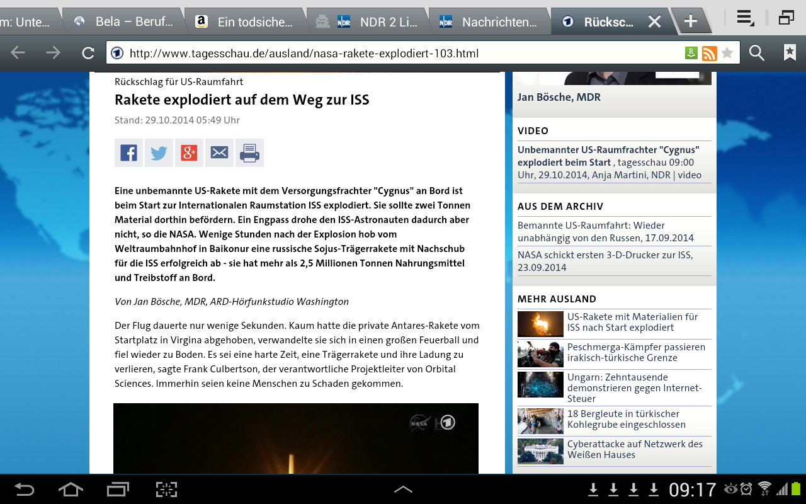The image size is (806, 504).
Task: Bookmark page with star icon
Action: 727,54
